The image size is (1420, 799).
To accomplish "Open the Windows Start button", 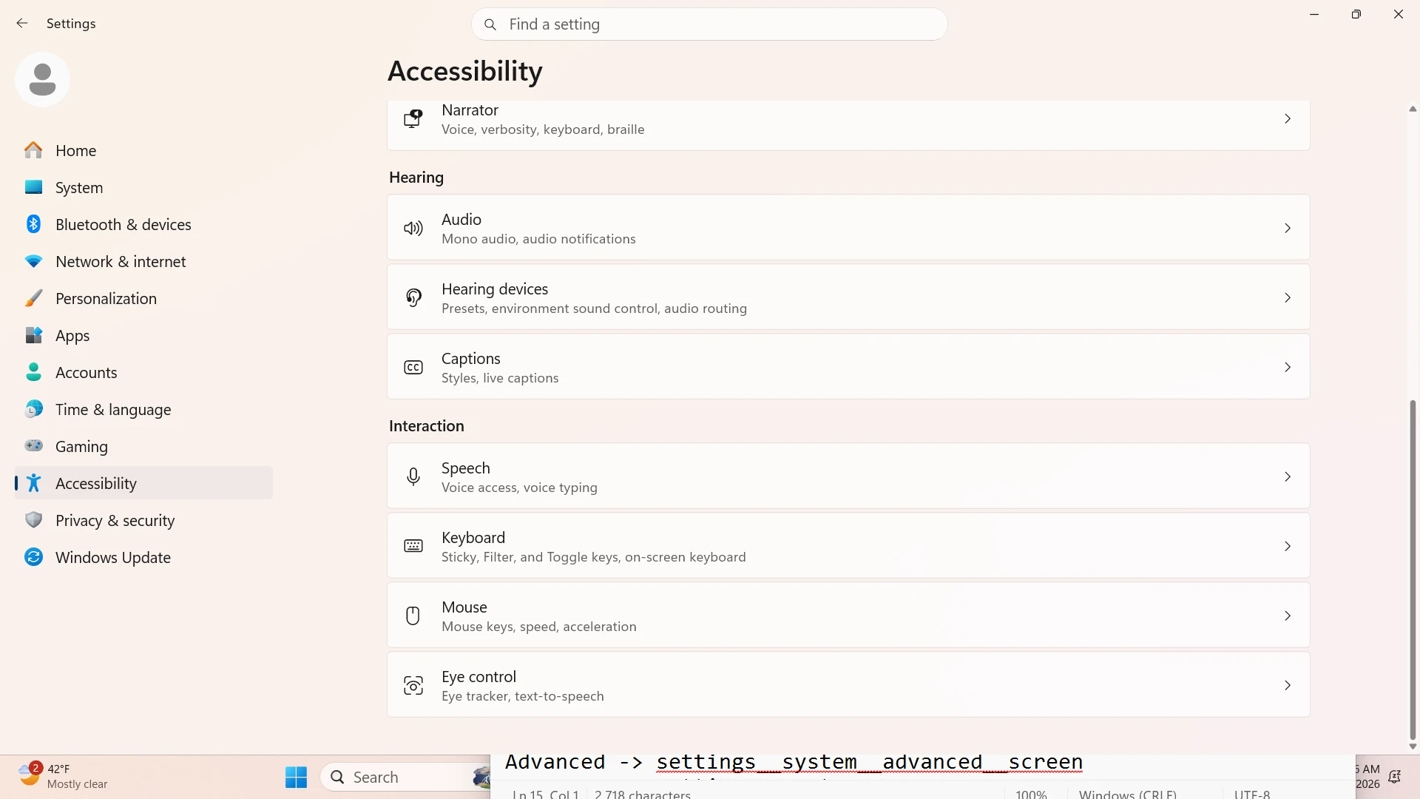I will [x=296, y=777].
